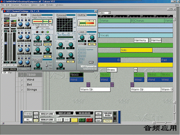Toggle the Cycle loop icon in transport

36,117
